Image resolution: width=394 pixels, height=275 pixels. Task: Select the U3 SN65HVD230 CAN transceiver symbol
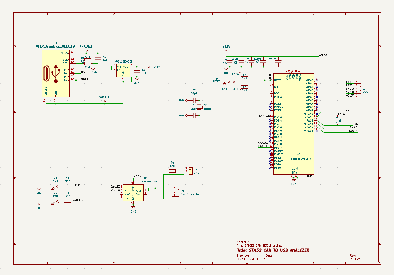(133, 193)
